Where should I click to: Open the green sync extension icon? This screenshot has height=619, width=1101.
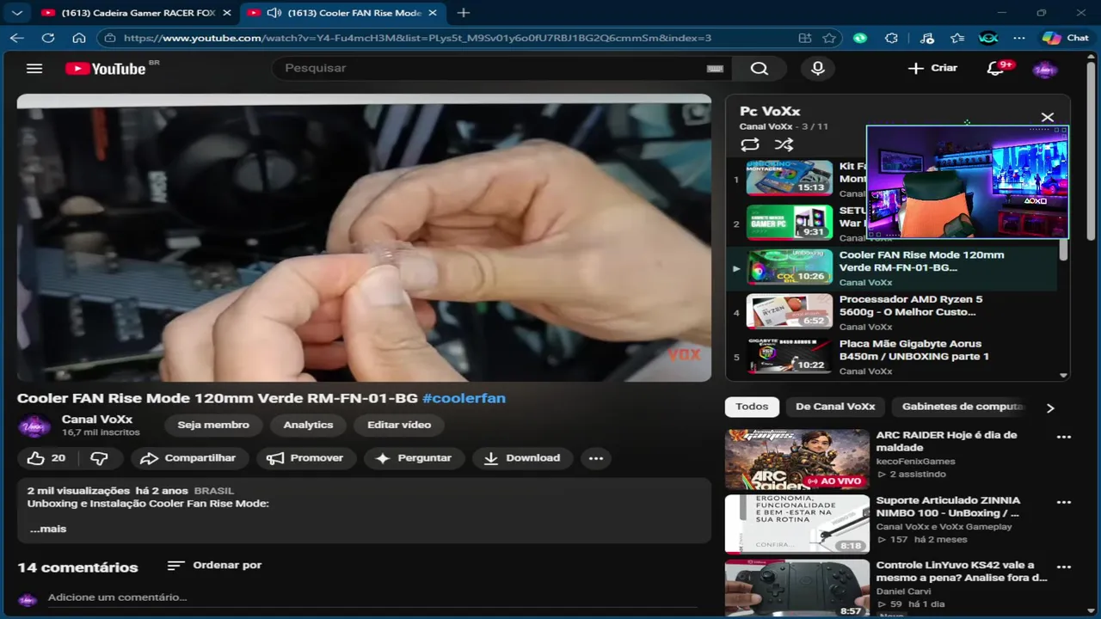860,38
